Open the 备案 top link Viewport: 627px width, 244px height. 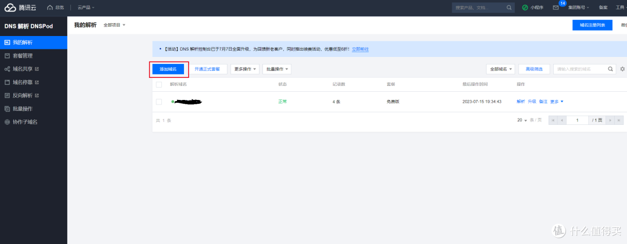tap(603, 8)
